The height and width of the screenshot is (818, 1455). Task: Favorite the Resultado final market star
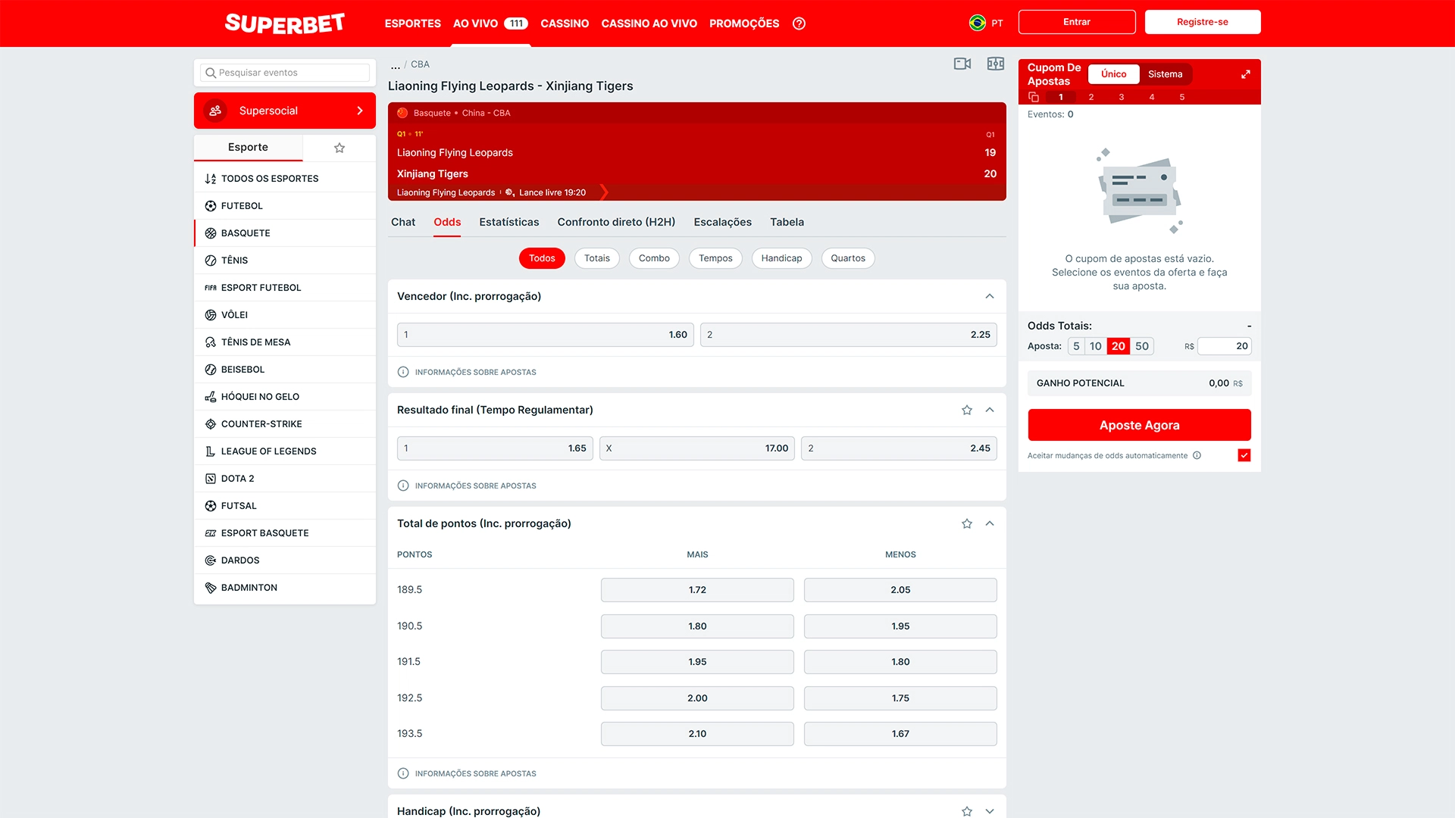click(967, 410)
